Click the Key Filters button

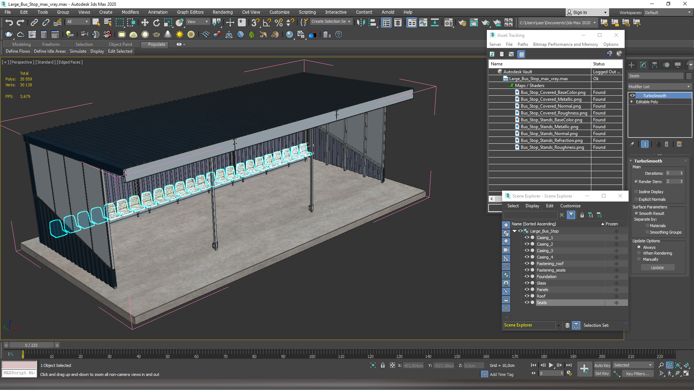[638, 374]
